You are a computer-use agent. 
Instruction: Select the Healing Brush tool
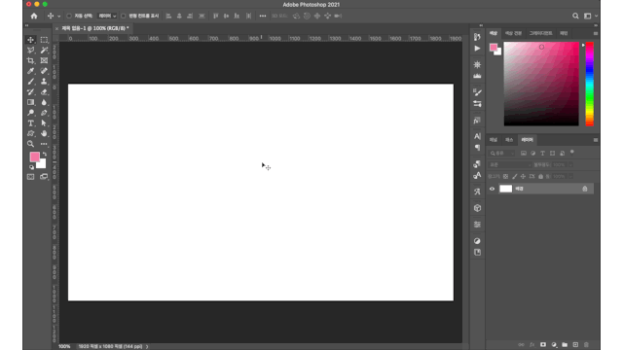coord(44,71)
